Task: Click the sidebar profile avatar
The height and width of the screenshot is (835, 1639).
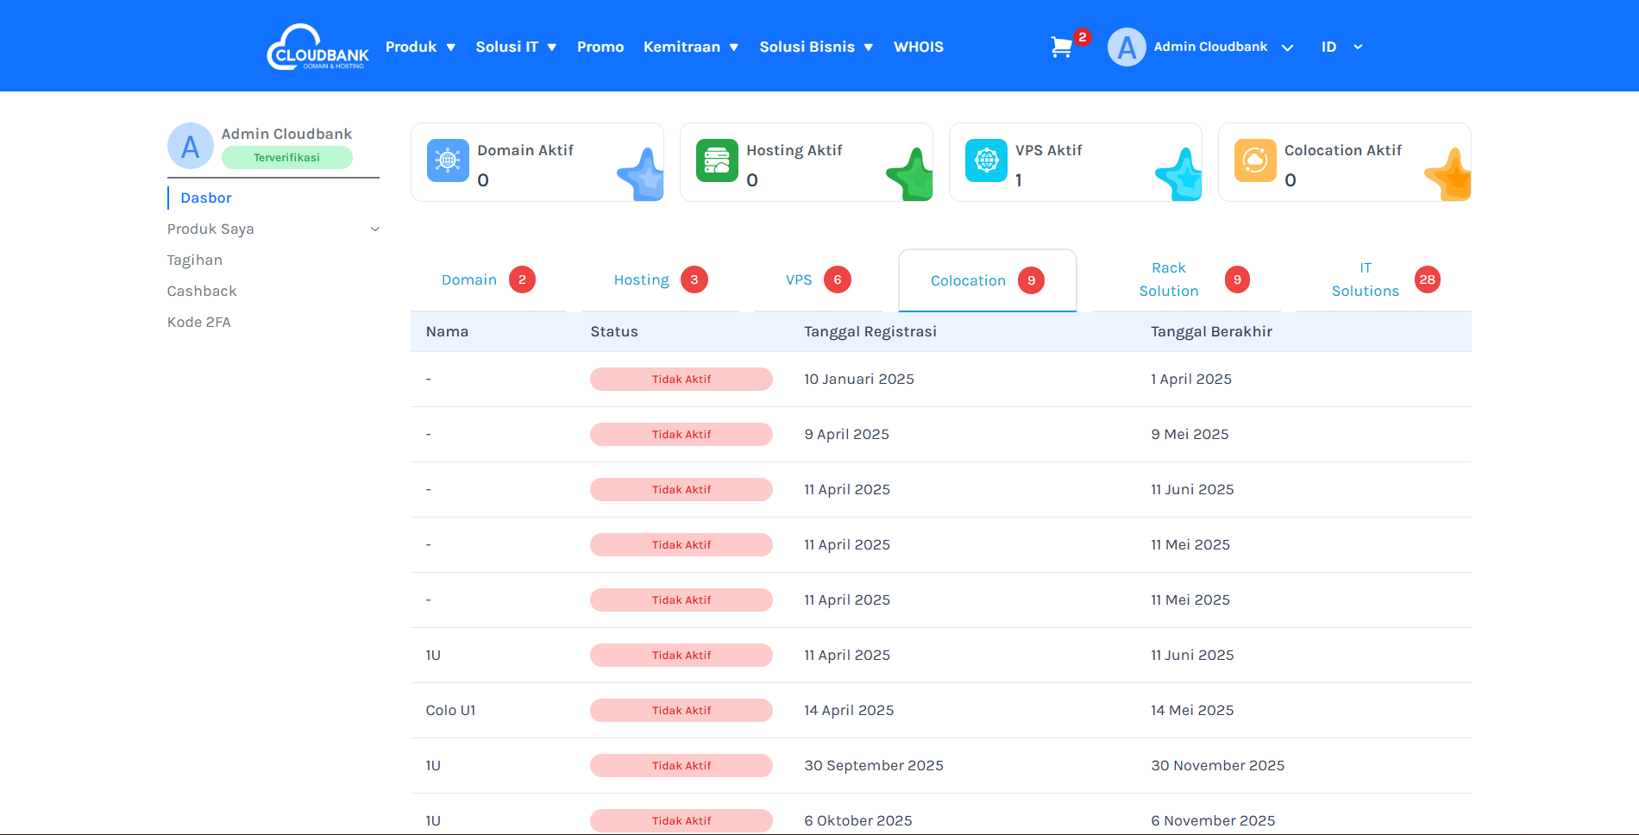Action: (x=190, y=146)
